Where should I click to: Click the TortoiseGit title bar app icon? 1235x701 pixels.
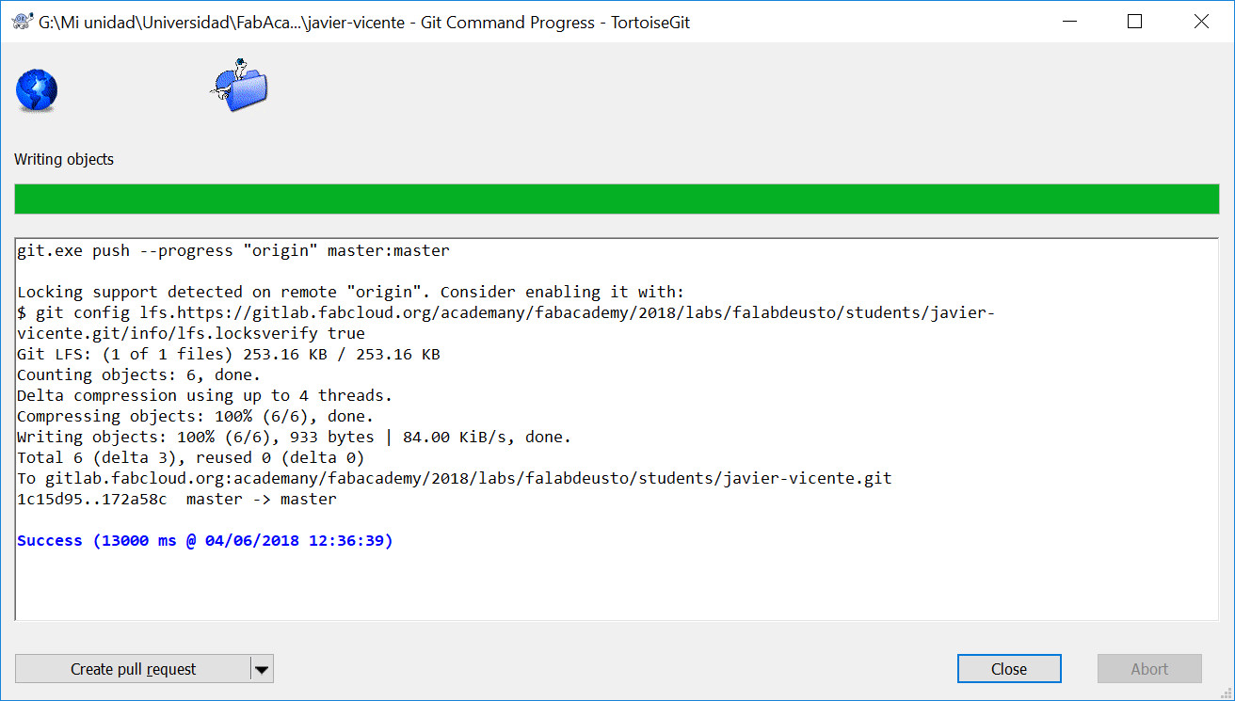(x=21, y=22)
